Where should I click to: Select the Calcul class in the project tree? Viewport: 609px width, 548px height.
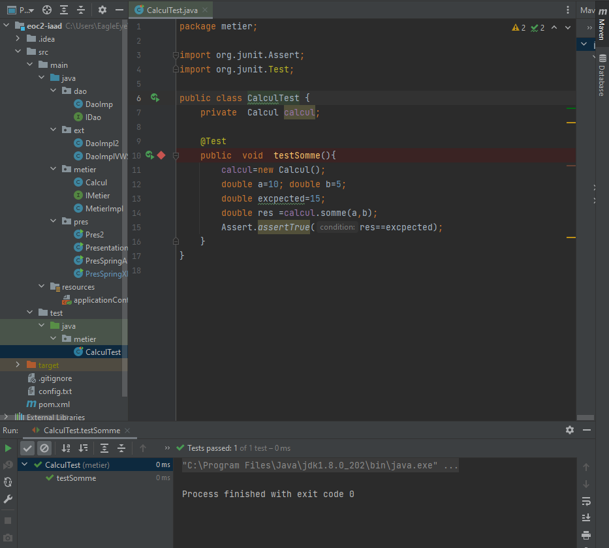[95, 182]
